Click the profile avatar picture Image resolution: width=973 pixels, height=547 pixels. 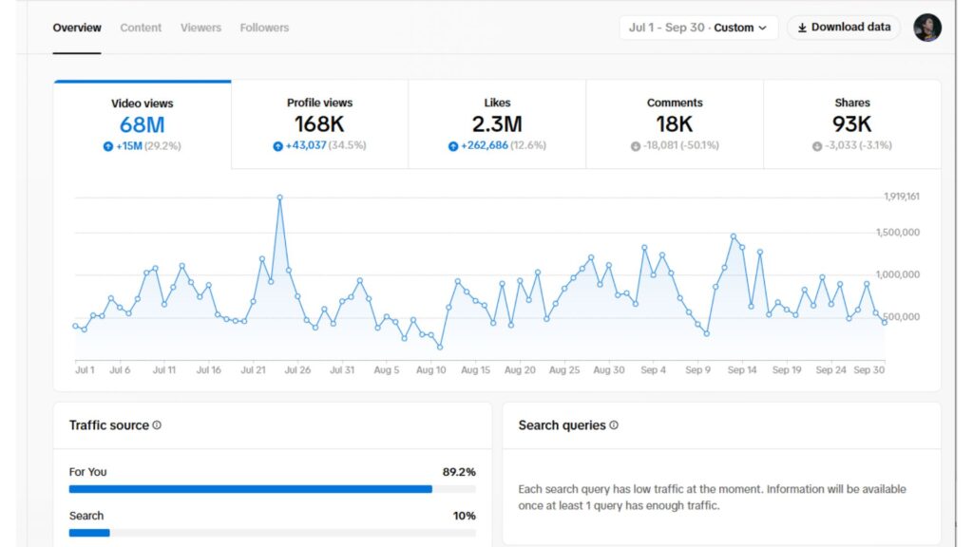coord(926,28)
